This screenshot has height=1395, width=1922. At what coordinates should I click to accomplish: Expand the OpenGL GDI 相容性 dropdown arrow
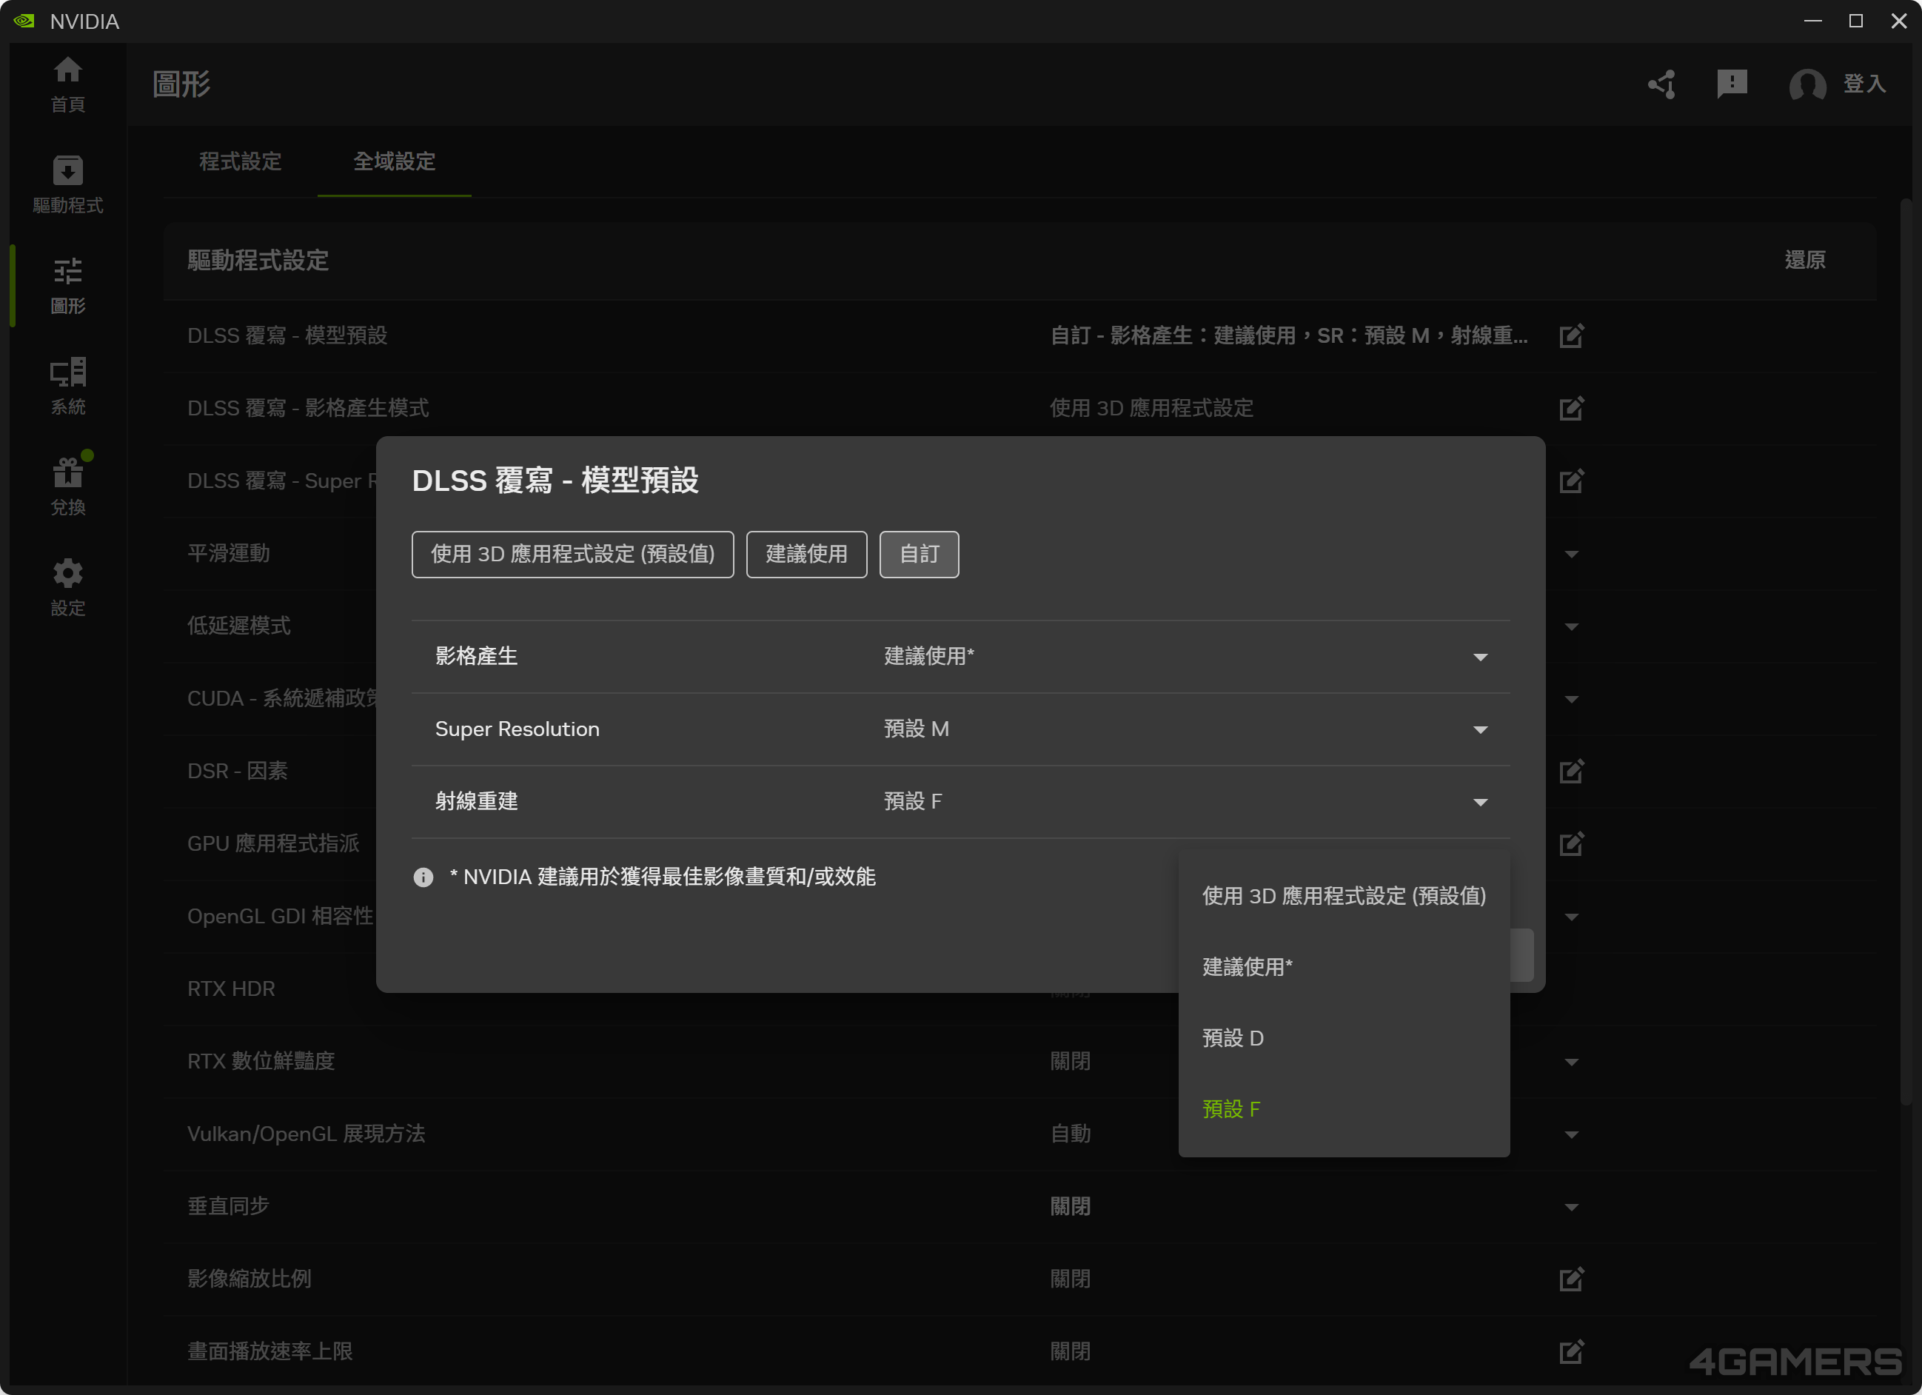(1571, 917)
